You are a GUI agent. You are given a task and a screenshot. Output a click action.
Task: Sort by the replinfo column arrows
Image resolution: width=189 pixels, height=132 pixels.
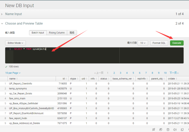pos(147,79)
